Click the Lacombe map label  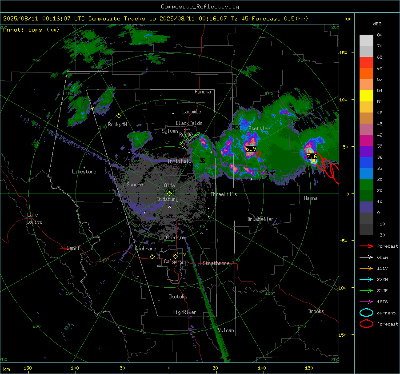(191, 112)
